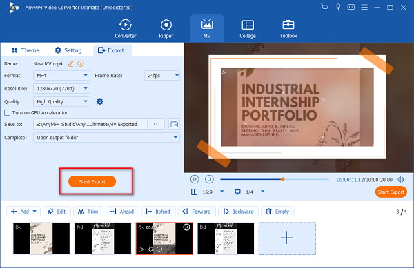Click the Trim button
This screenshot has width=414, height=268.
click(x=88, y=212)
